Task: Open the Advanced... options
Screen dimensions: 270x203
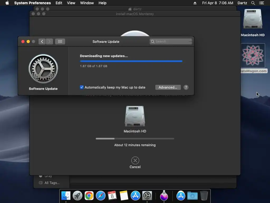Action: [168, 87]
